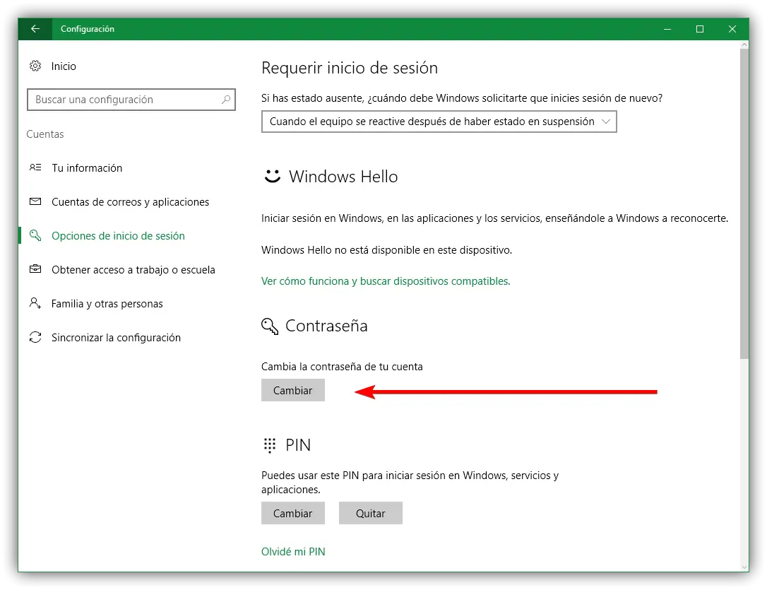Click the Requerir inicio de sesión heading
Viewport: 767px width, 590px height.
(x=350, y=68)
